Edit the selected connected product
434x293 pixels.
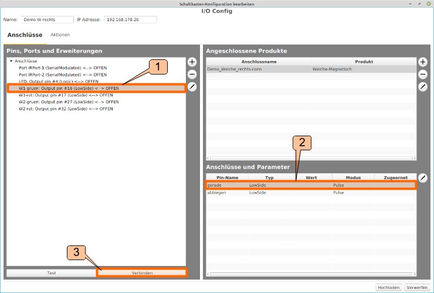pyautogui.click(x=423, y=87)
